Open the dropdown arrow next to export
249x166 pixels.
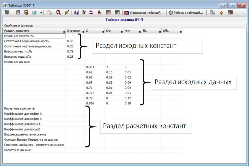[x=41, y=13]
